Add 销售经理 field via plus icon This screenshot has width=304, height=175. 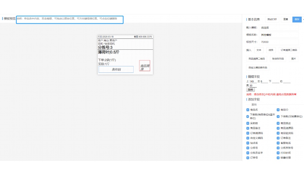[x=278, y=158]
